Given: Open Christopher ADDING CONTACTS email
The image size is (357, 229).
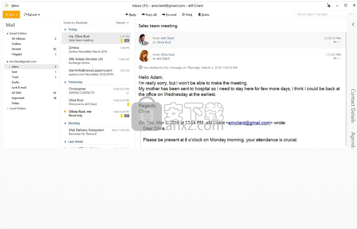Looking at the screenshot, I should (x=96, y=91).
